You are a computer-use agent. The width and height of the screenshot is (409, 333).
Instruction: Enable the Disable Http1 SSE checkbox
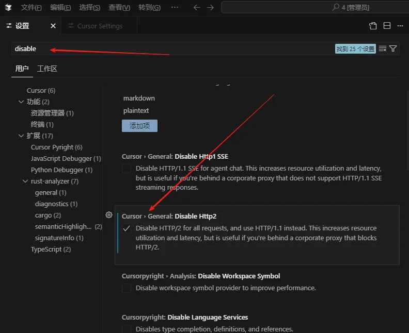[x=127, y=169]
